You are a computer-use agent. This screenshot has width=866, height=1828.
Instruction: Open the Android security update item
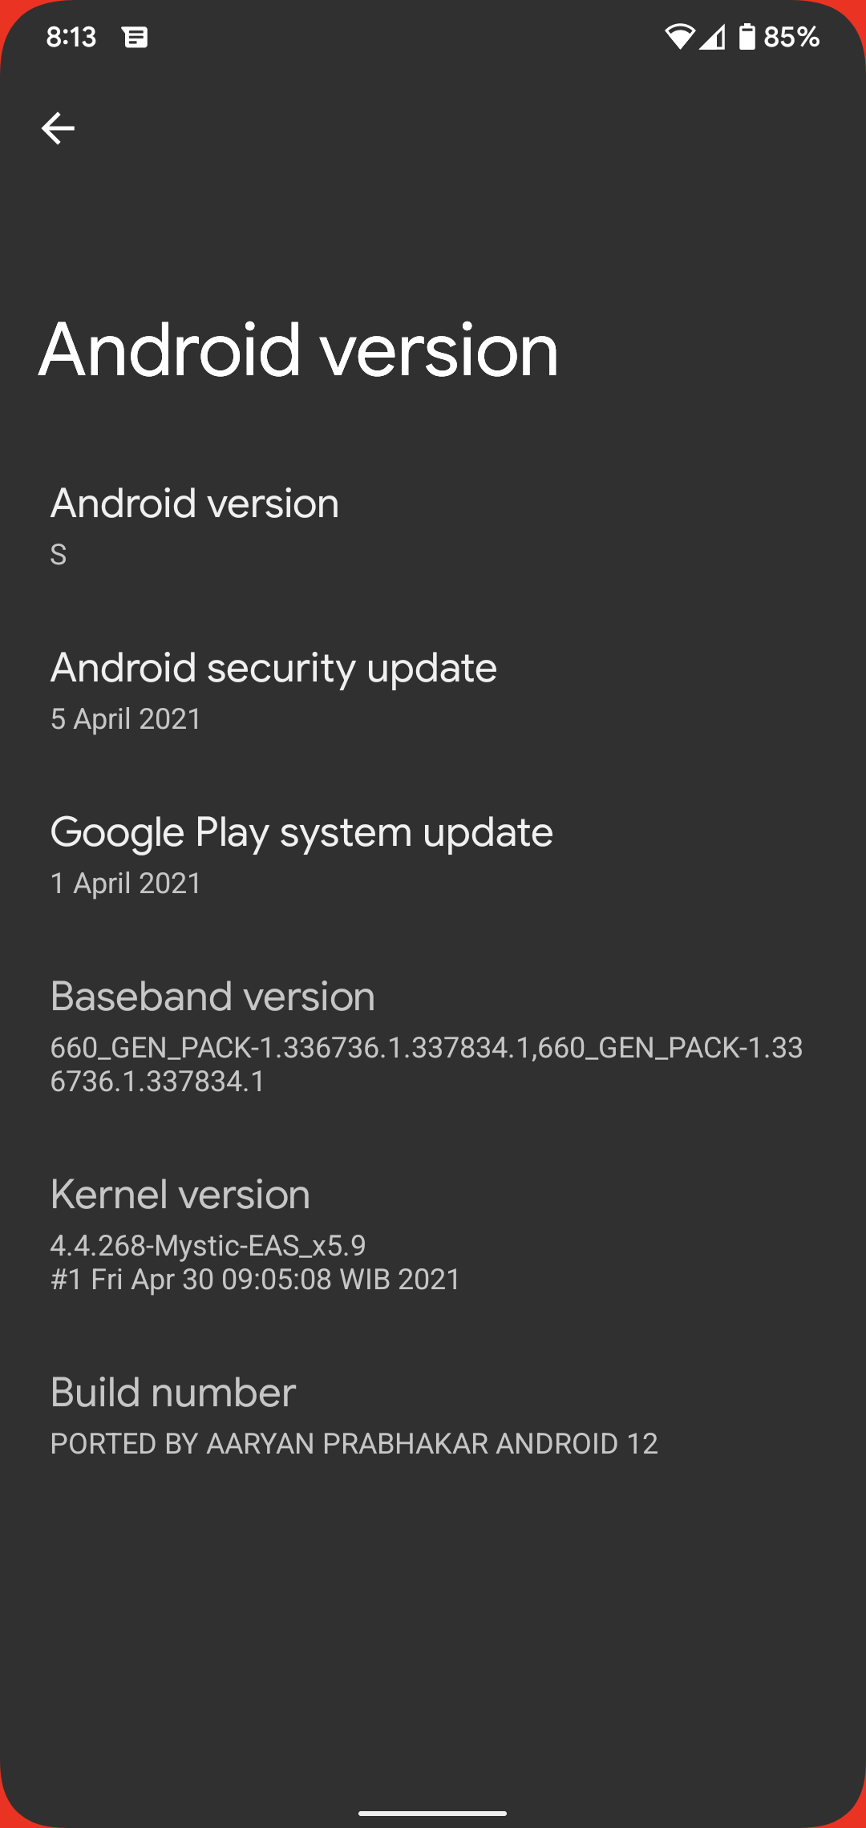tap(433, 690)
